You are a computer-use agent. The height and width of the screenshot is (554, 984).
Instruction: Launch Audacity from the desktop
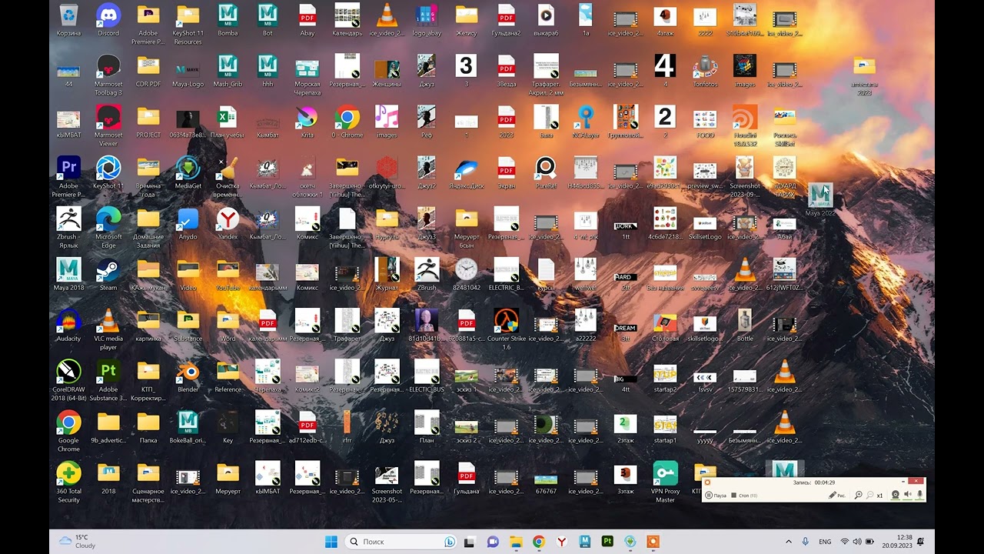[x=68, y=325]
